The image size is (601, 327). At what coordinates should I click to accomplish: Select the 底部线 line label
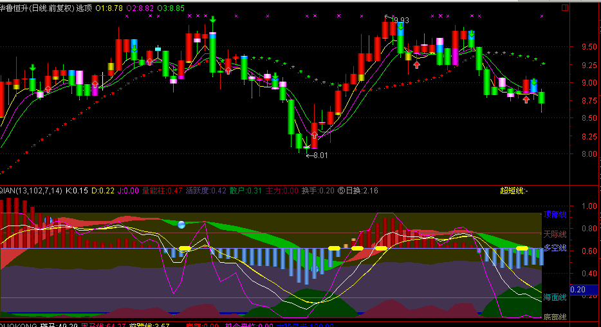coord(555,317)
